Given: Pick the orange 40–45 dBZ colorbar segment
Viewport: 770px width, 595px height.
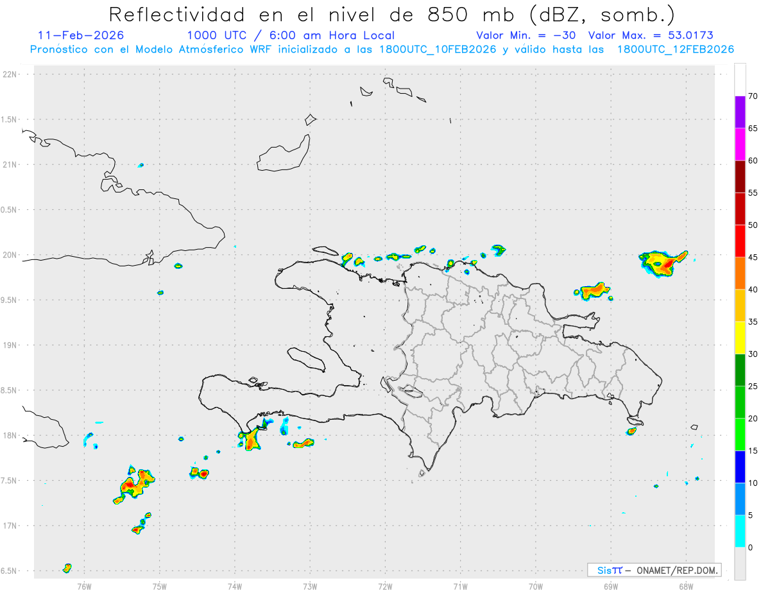Looking at the screenshot, I should pos(740,273).
